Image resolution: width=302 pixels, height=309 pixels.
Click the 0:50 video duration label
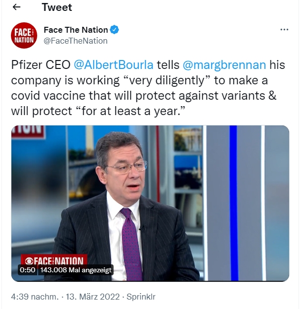pyautogui.click(x=27, y=270)
